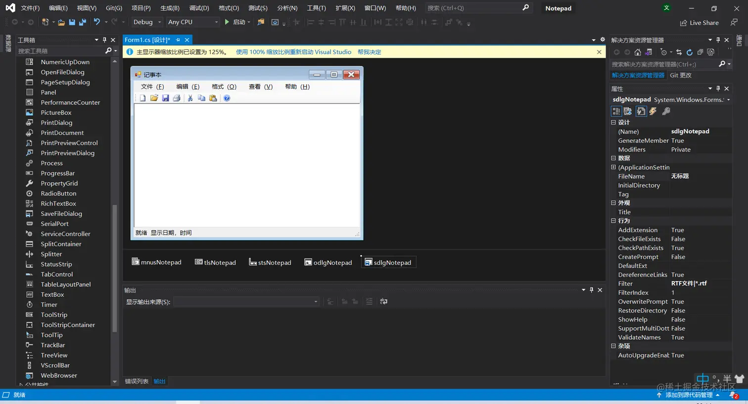
Task: Click the FileName property value 无标题
Action: pyautogui.click(x=680, y=176)
